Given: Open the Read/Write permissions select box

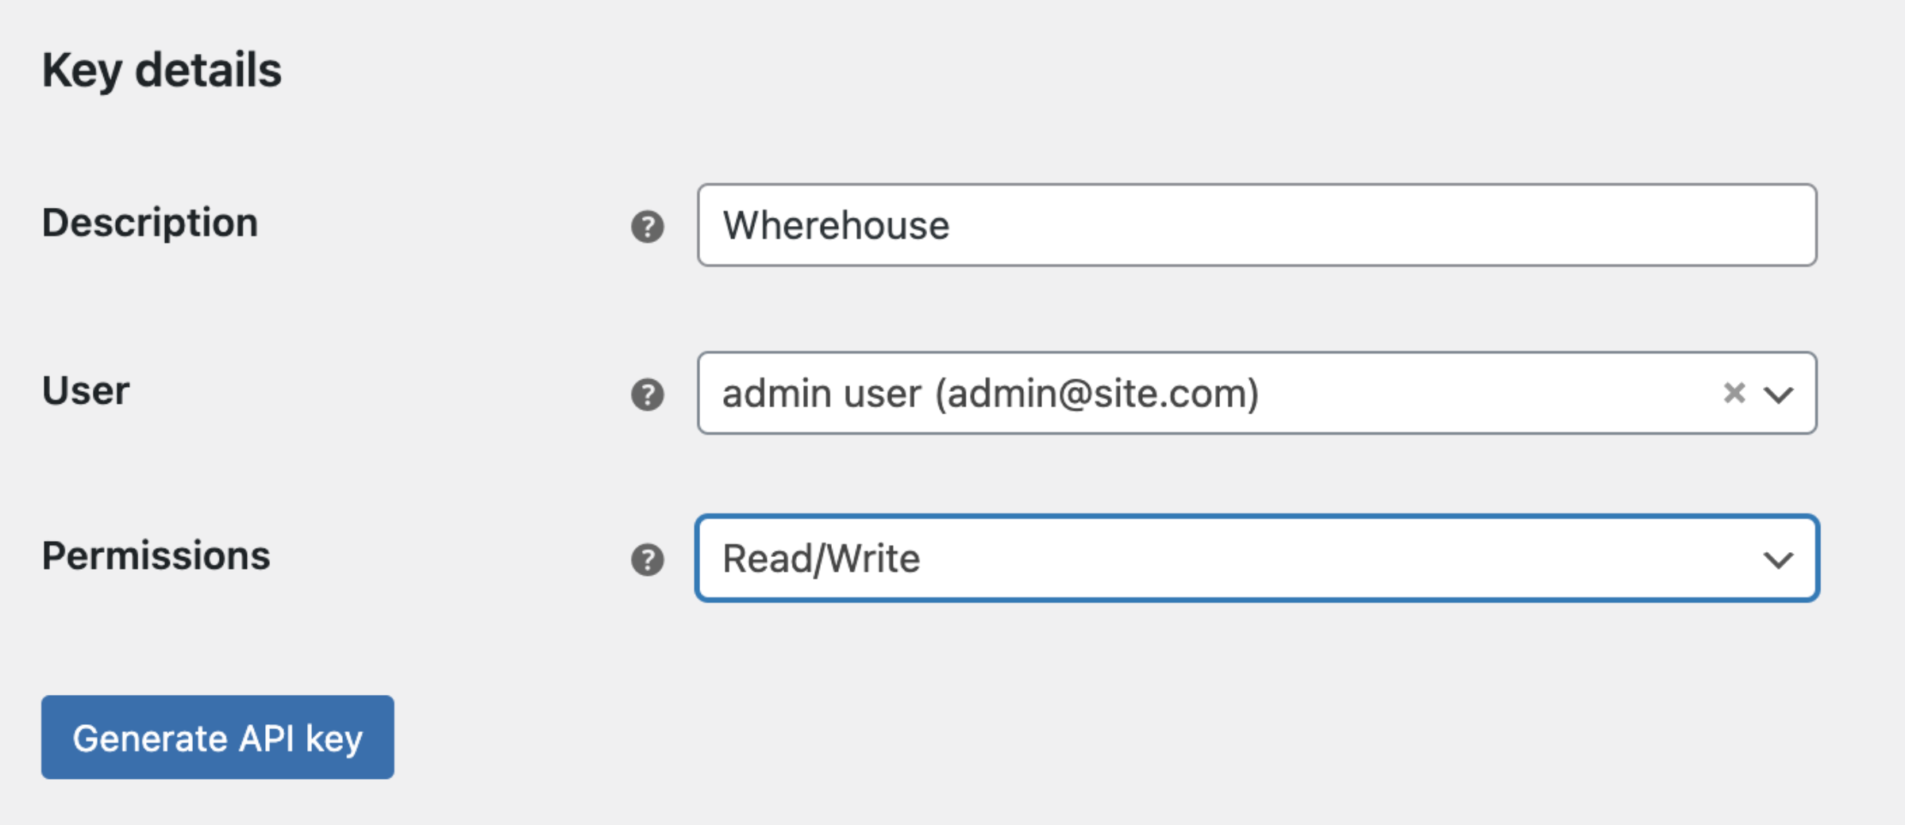Looking at the screenshot, I should [x=1257, y=558].
